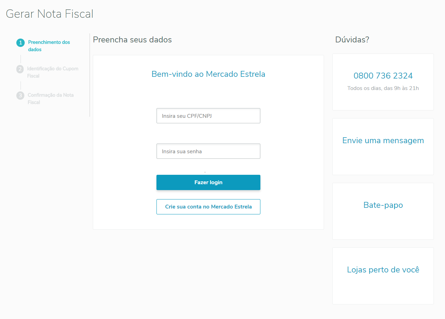The image size is (445, 319).
Task: Click the Dúvidas? heading
Action: 352,40
